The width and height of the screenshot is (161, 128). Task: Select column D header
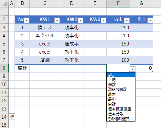72,4
